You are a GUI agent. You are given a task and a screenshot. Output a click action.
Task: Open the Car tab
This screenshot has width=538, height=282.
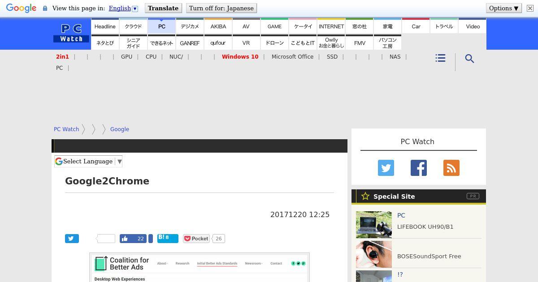(416, 26)
